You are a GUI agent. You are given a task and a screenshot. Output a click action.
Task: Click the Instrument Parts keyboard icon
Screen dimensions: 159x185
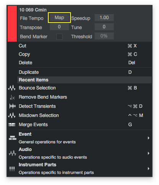[x=12, y=169]
